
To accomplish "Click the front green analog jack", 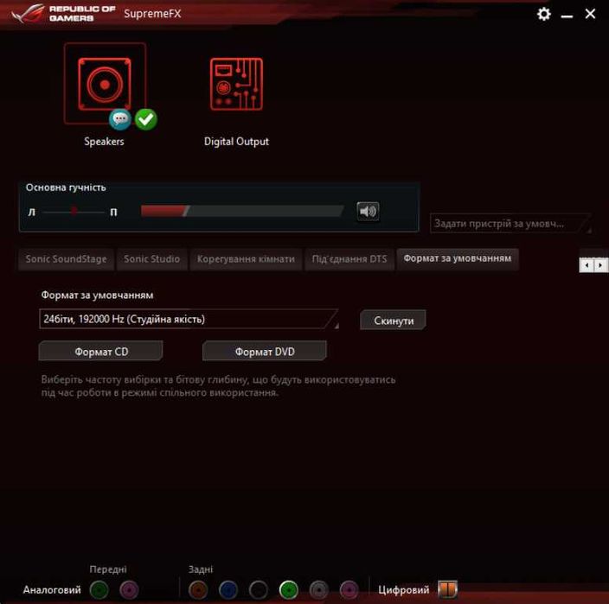I will point(99,590).
